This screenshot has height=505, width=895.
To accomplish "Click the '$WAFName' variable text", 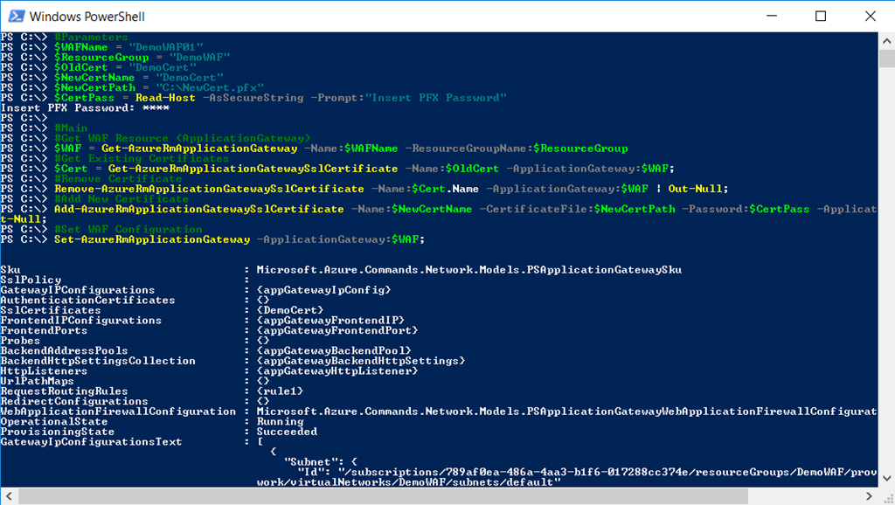I will [x=80, y=47].
